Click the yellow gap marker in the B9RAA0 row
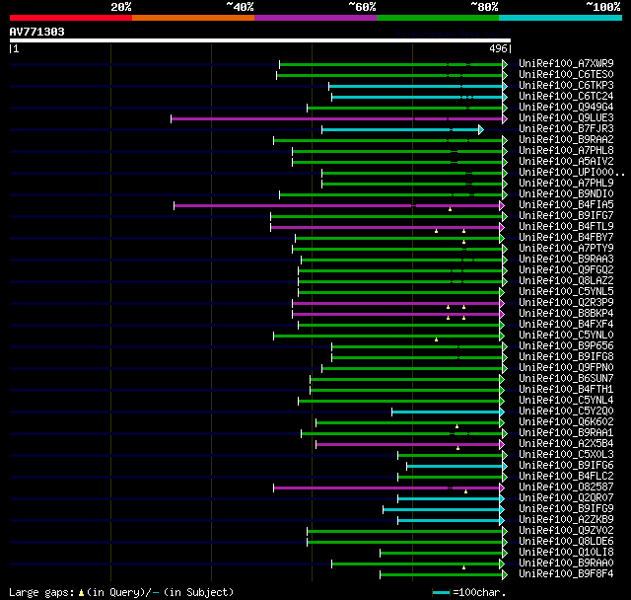The width and height of the screenshot is (631, 600). (x=464, y=567)
